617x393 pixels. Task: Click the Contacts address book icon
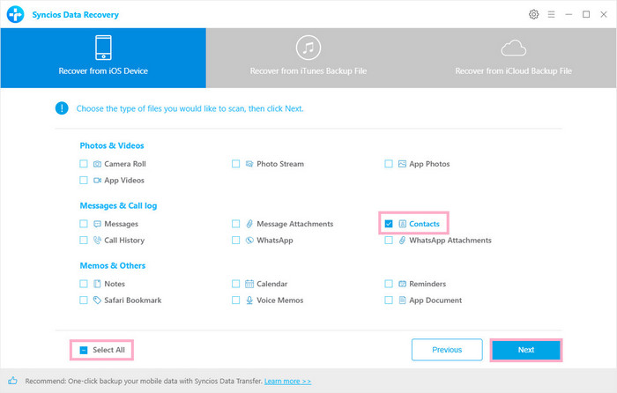coord(402,224)
